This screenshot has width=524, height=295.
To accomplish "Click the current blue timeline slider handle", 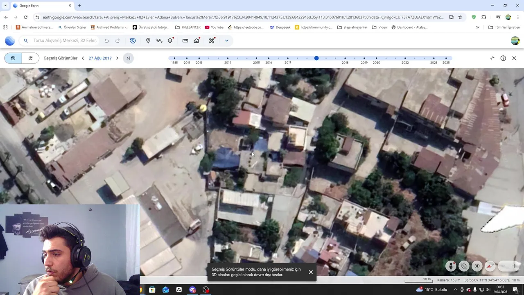I will 316,58.
